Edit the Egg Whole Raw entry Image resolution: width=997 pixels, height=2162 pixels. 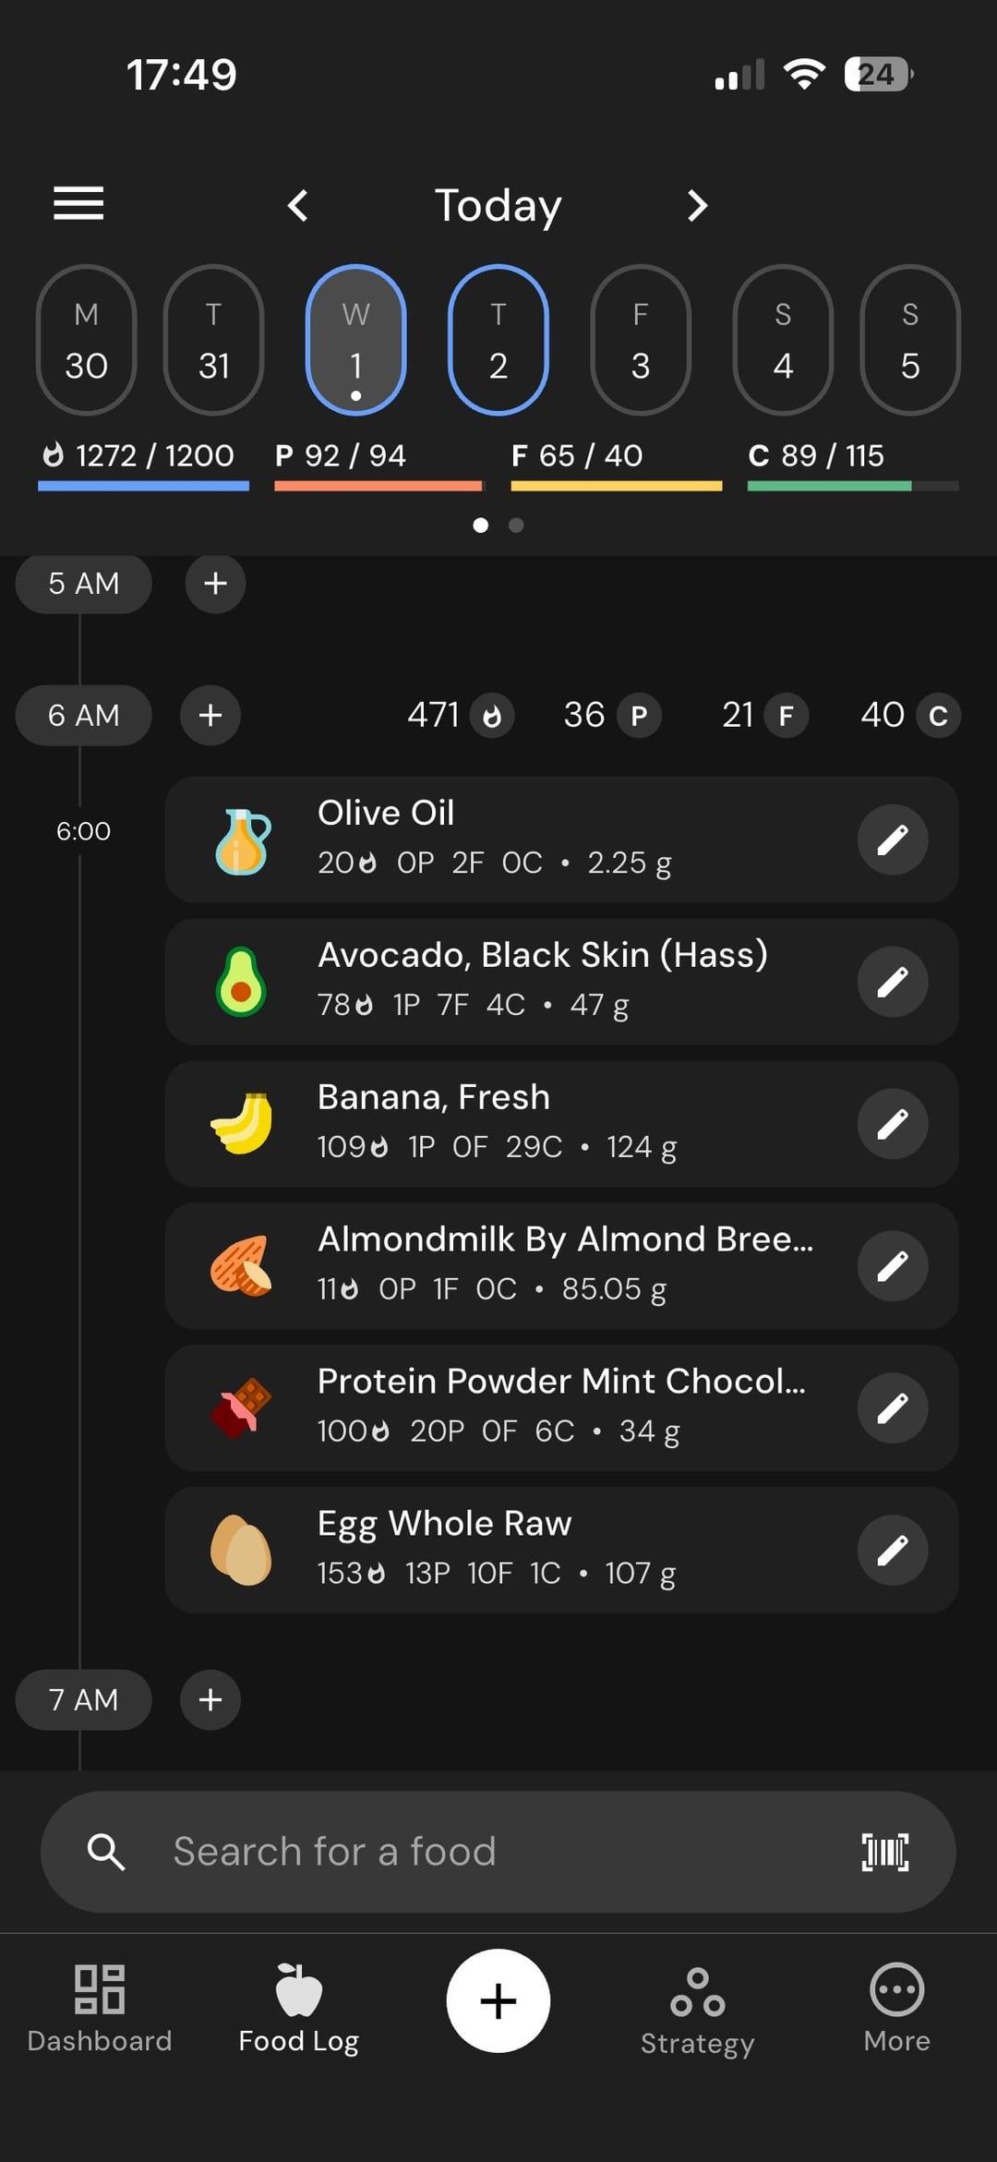pos(892,1551)
